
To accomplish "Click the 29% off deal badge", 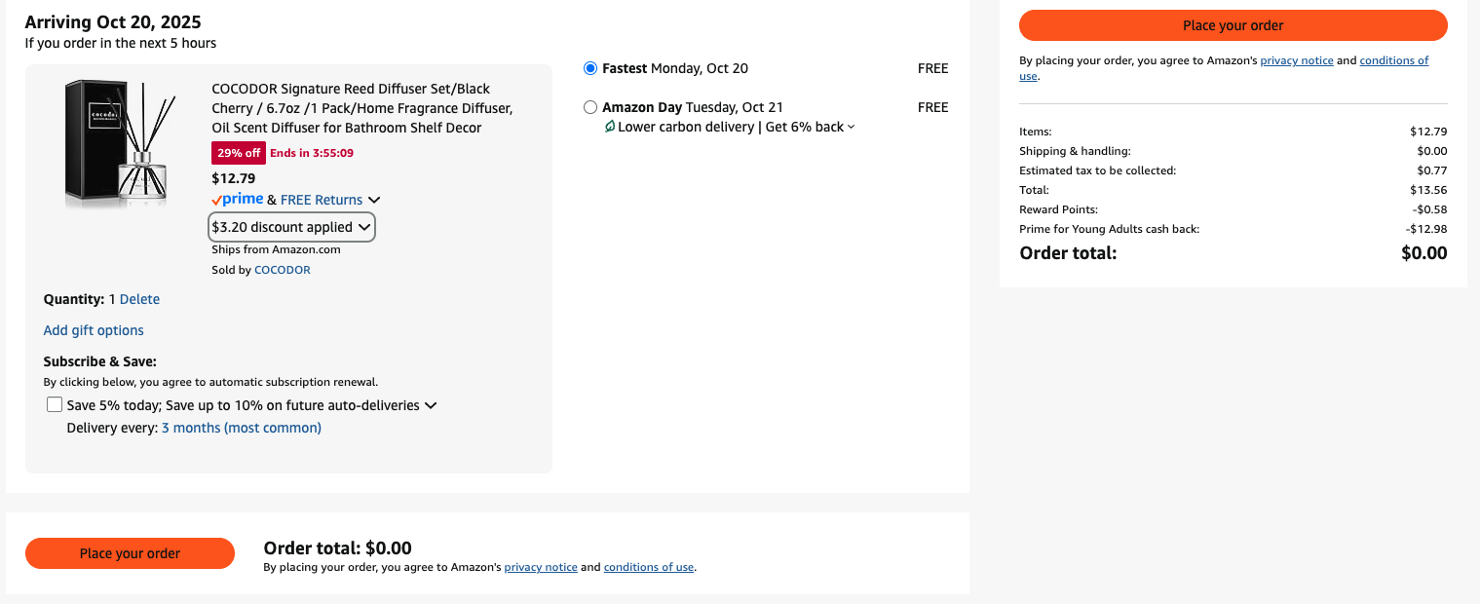I will coord(239,153).
